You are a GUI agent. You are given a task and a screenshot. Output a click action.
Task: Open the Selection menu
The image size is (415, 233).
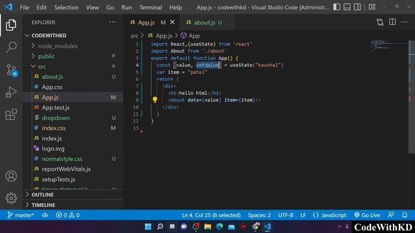click(x=66, y=7)
